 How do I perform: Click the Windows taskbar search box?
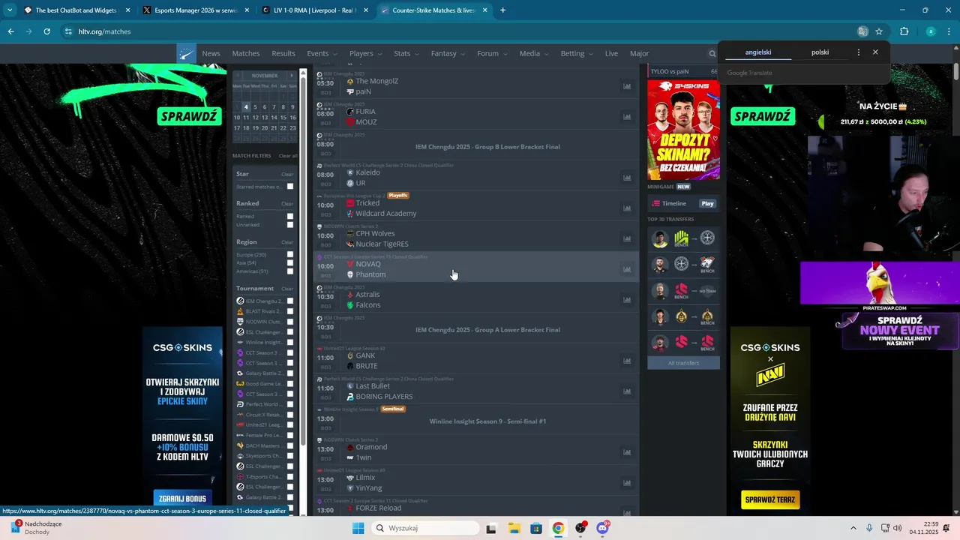(x=425, y=528)
